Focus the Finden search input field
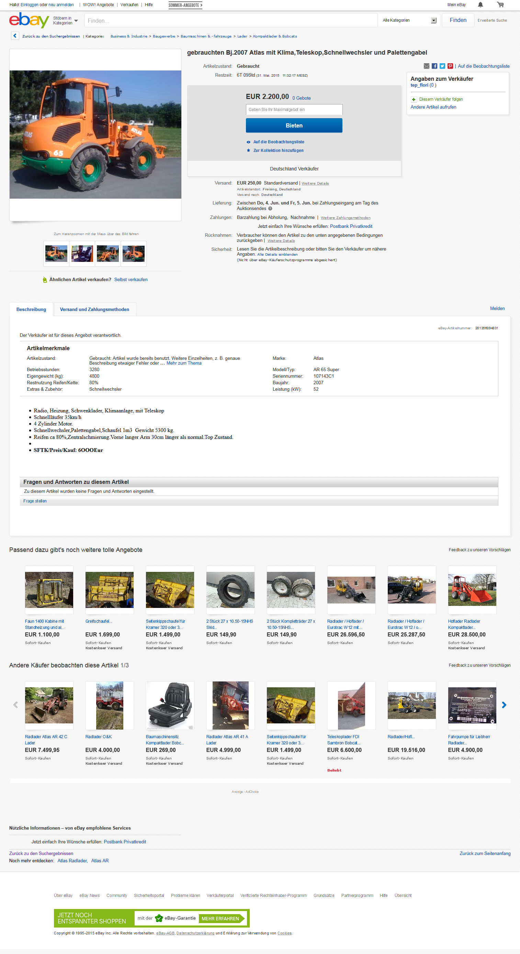This screenshot has height=954, width=520. point(230,20)
